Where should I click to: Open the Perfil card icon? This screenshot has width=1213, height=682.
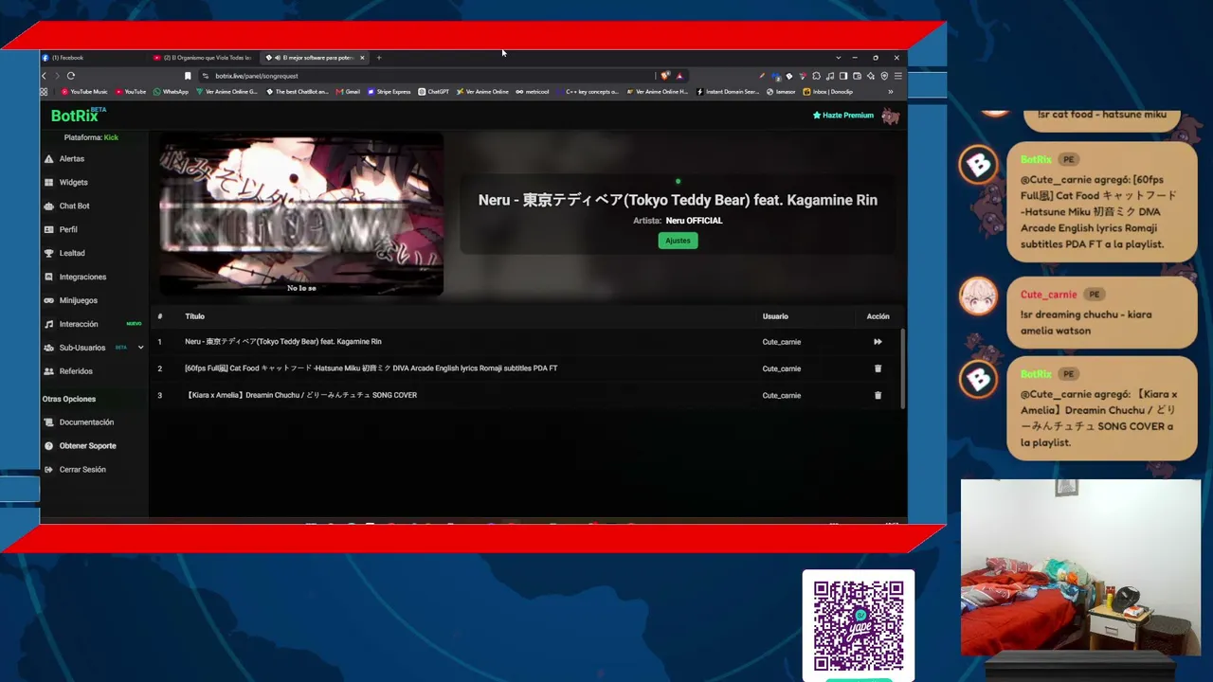49,230
